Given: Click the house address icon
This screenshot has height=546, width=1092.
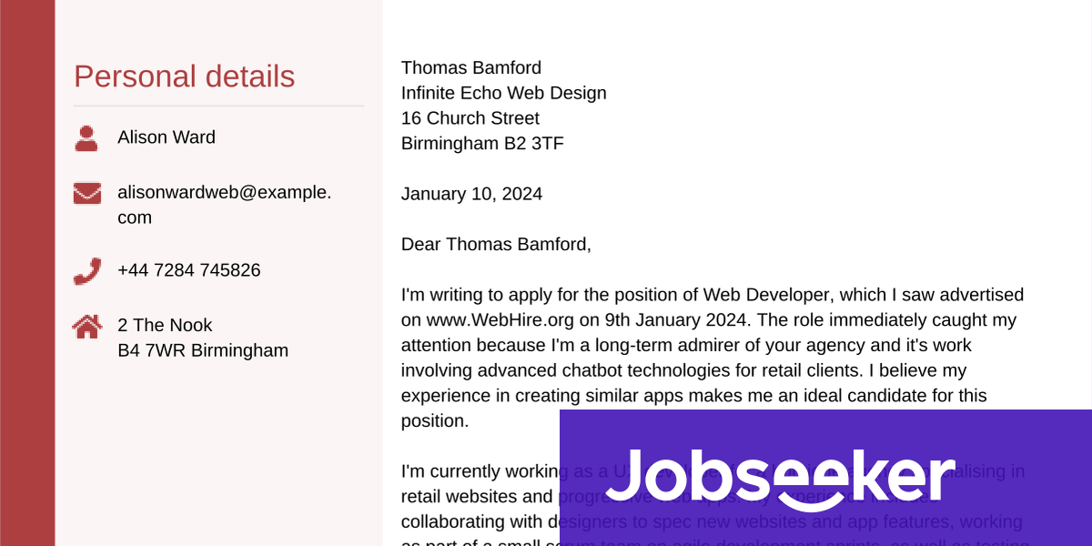Looking at the screenshot, I should [87, 326].
